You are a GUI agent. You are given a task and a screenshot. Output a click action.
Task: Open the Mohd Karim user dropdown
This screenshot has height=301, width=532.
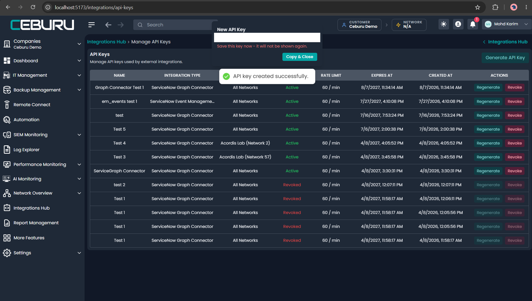click(506, 24)
